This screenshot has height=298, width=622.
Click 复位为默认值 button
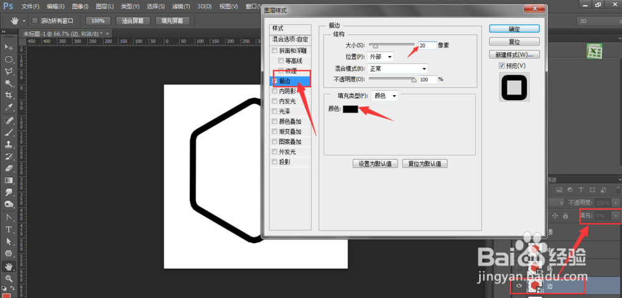coord(425,164)
